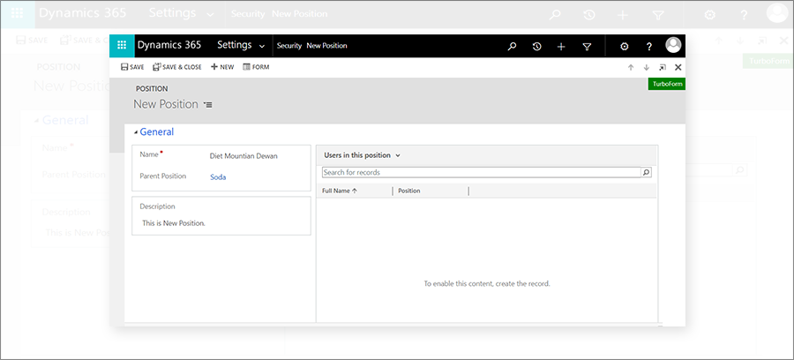Click SAVE & CLOSE command

pos(177,67)
